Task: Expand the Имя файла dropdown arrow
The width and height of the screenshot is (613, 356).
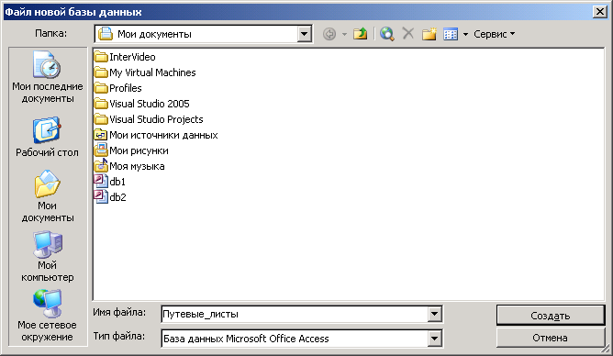Action: tap(435, 314)
